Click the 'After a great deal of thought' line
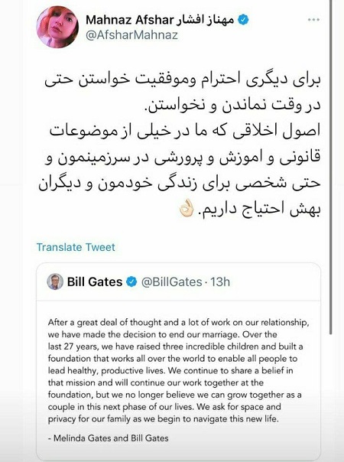Image resolution: width=344 pixels, height=462 pixels. tap(178, 322)
